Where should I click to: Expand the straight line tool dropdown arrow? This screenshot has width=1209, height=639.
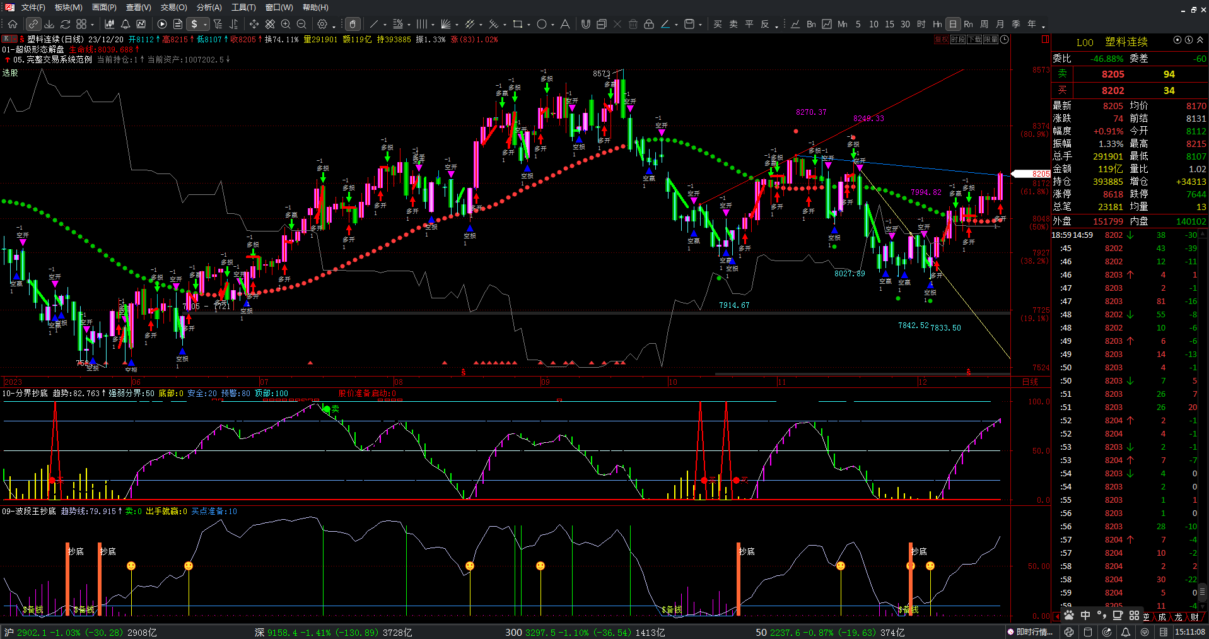tap(385, 25)
